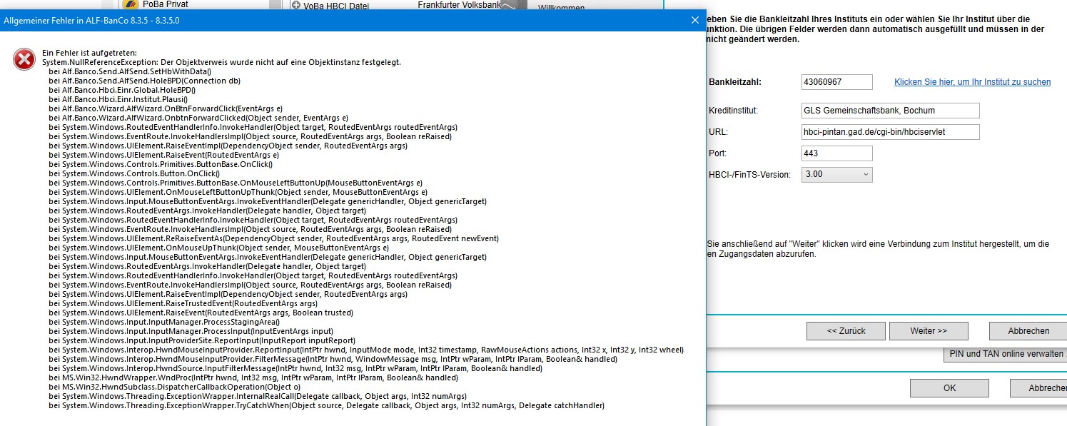Cancel the wizard via Abbrechen beside Weiter
Viewport: 1067px width, 426px height.
[1028, 331]
